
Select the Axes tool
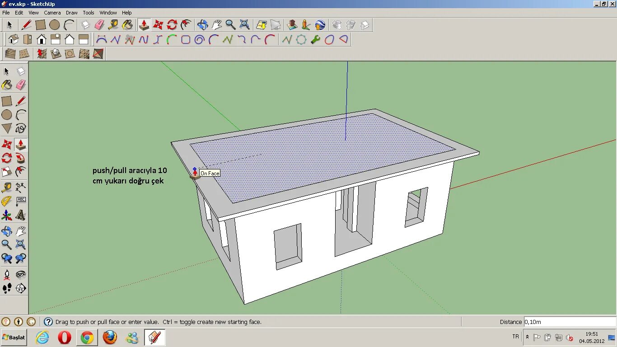[7, 215]
